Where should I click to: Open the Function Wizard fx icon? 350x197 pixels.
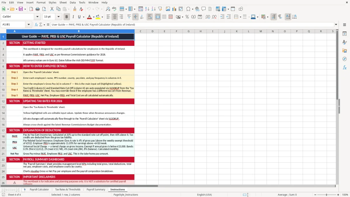(36, 25)
